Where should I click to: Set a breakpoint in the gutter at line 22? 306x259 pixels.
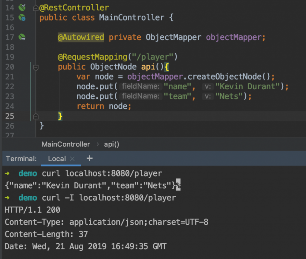click(26, 87)
